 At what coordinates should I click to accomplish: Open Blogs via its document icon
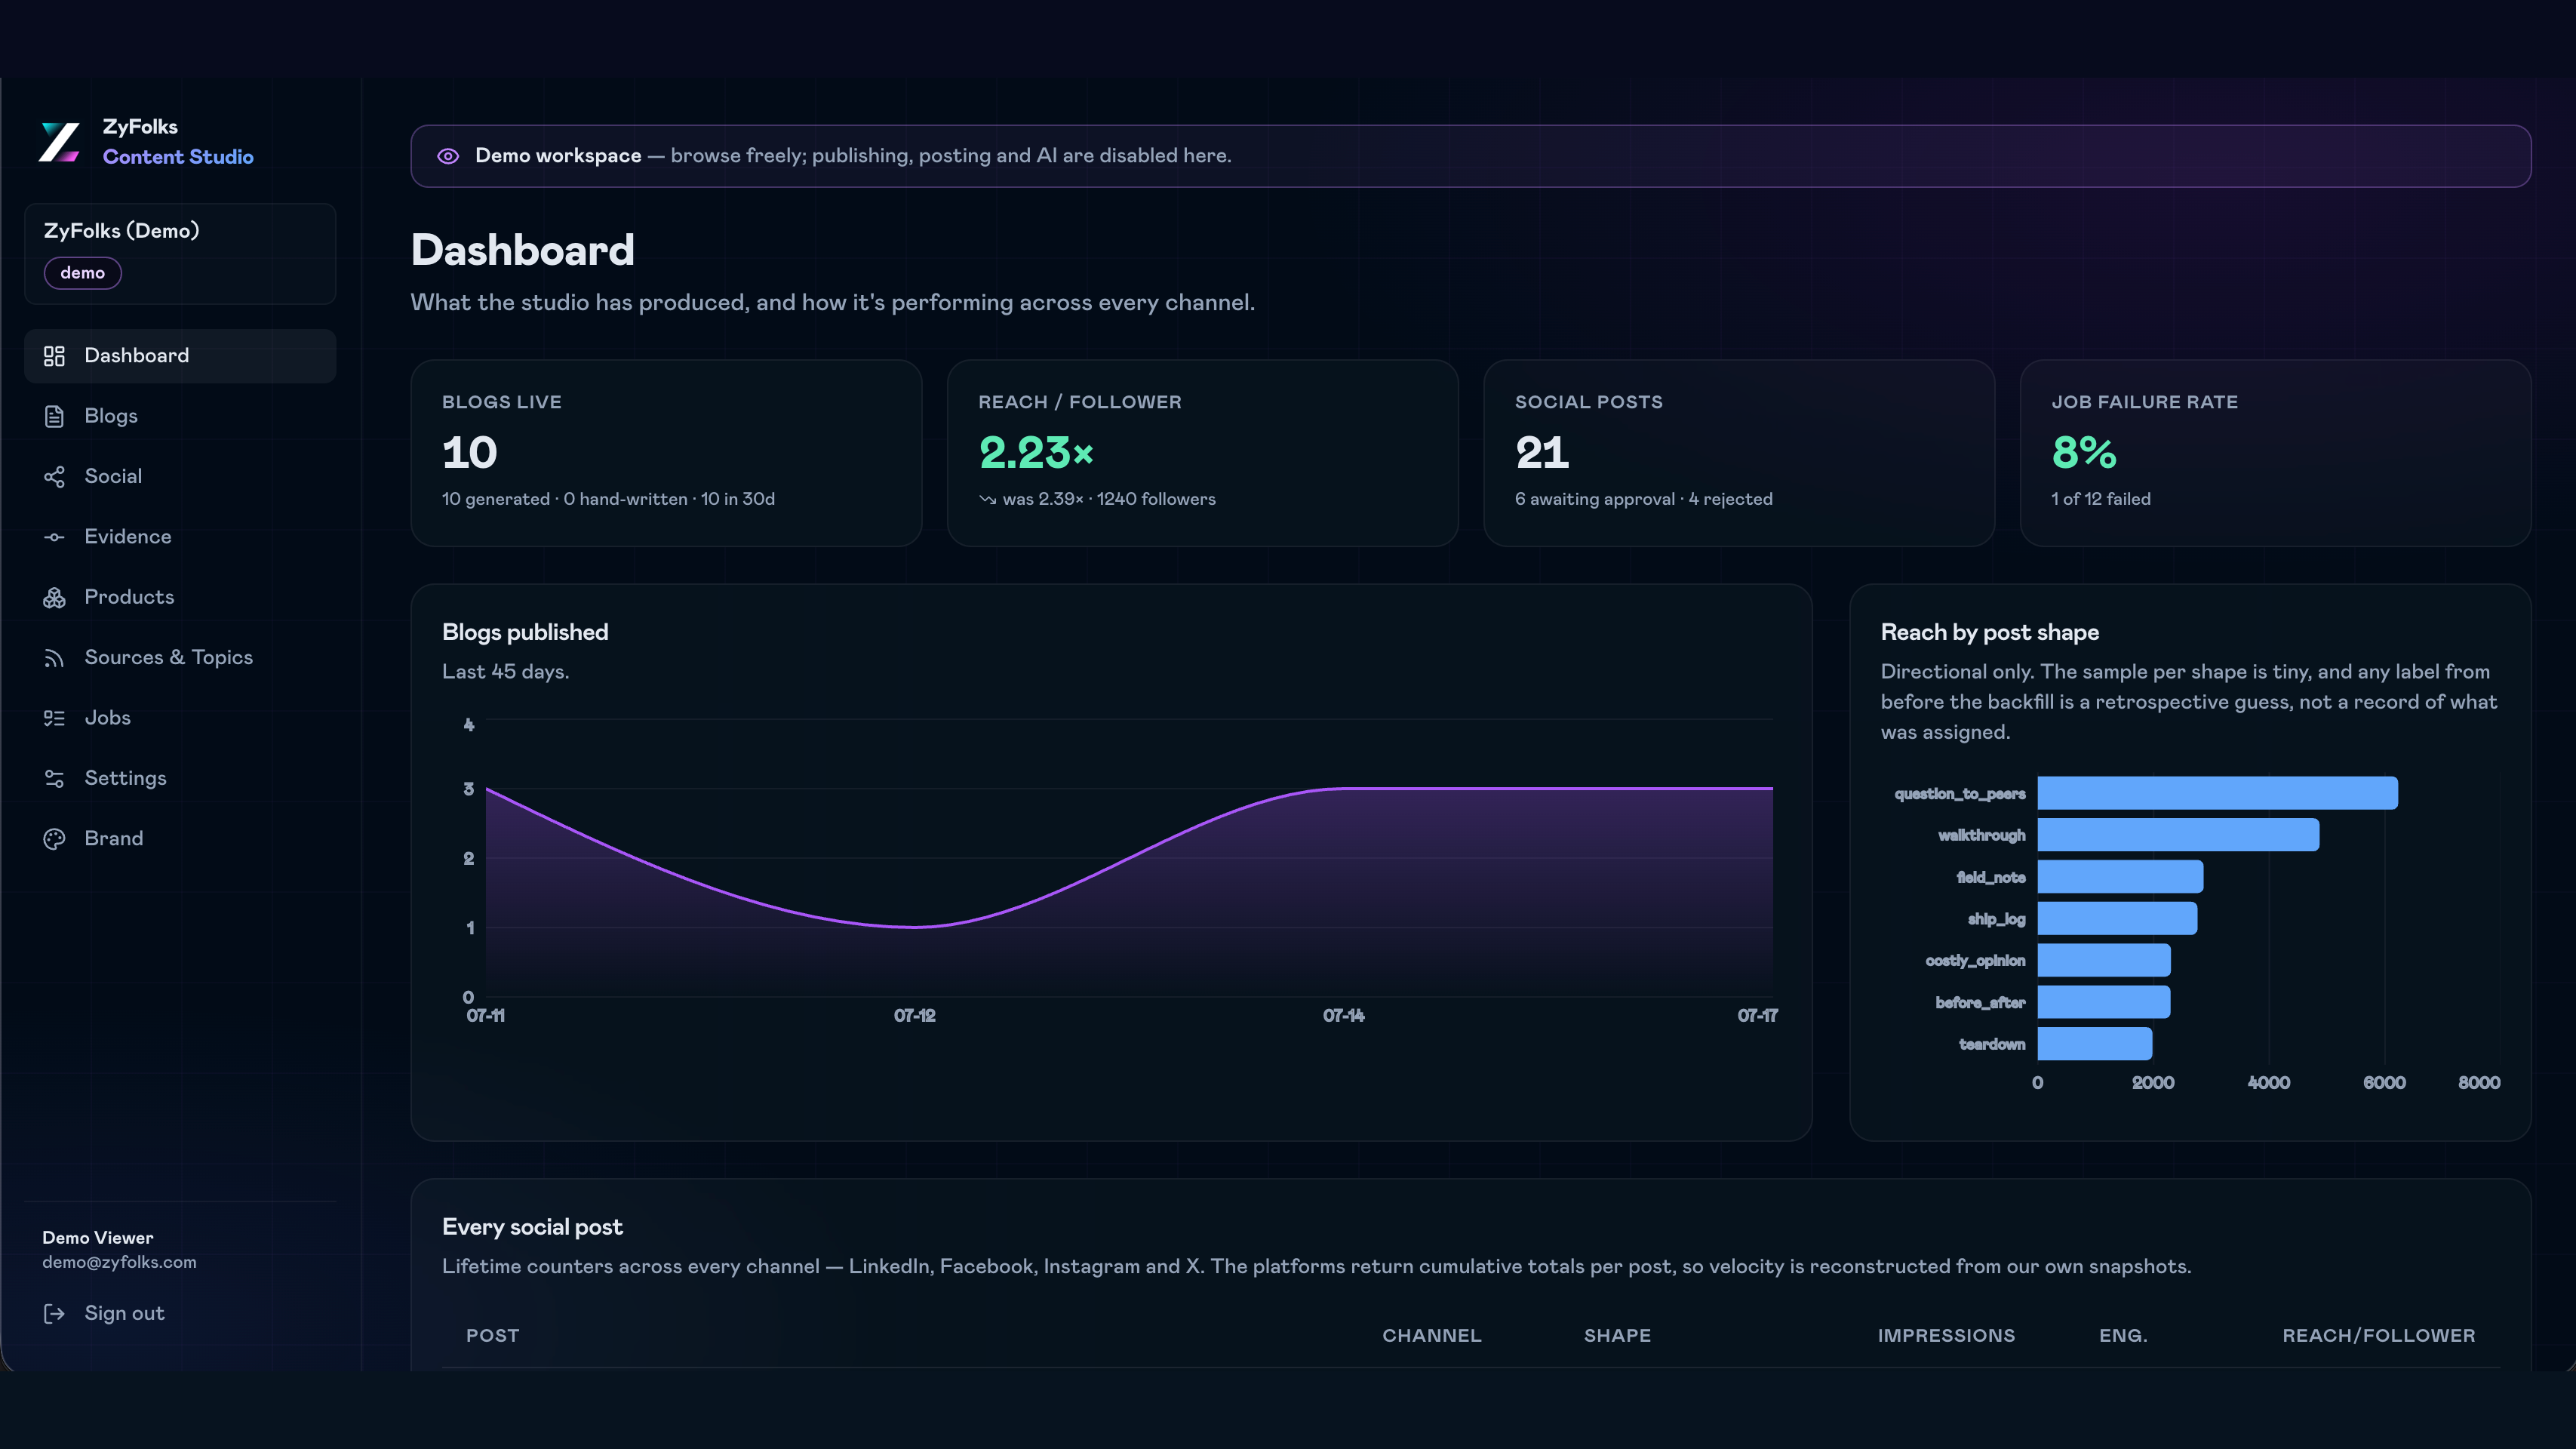tap(54, 416)
